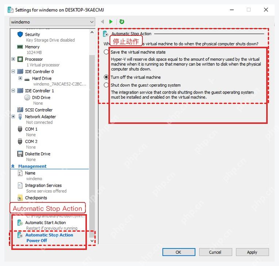Screen dimensions: 279x266
Task: Click the OK button
Action: 179,252
